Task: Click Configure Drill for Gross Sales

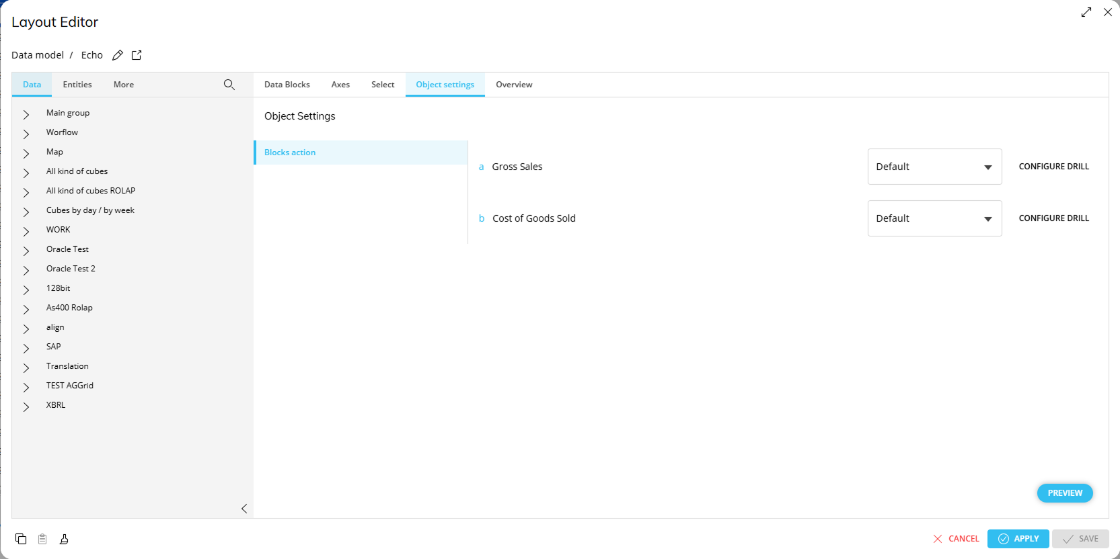Action: tap(1053, 167)
